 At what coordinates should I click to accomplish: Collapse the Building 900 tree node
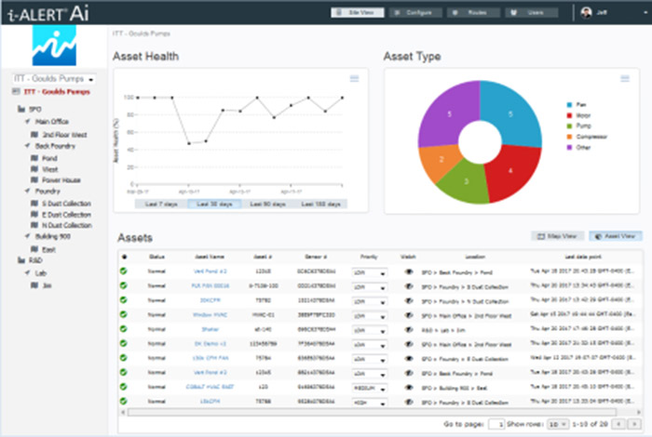[x=27, y=236]
